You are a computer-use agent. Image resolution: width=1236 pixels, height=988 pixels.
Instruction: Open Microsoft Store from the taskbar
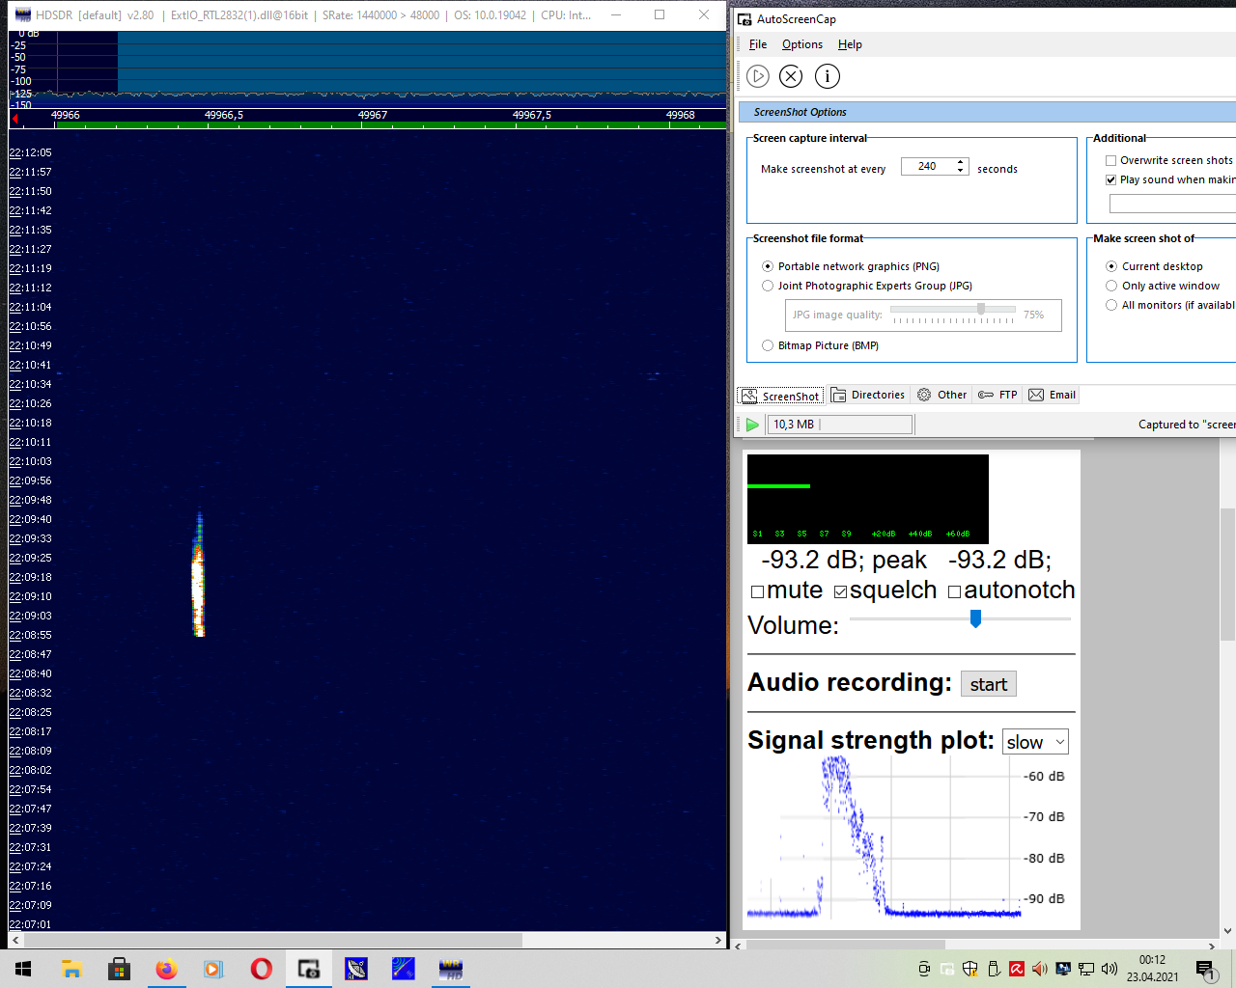(x=119, y=969)
